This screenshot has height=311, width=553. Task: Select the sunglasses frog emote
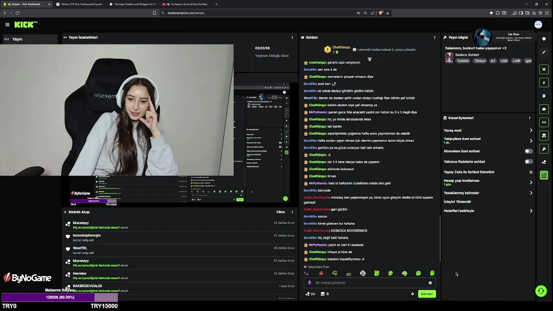pos(335,273)
